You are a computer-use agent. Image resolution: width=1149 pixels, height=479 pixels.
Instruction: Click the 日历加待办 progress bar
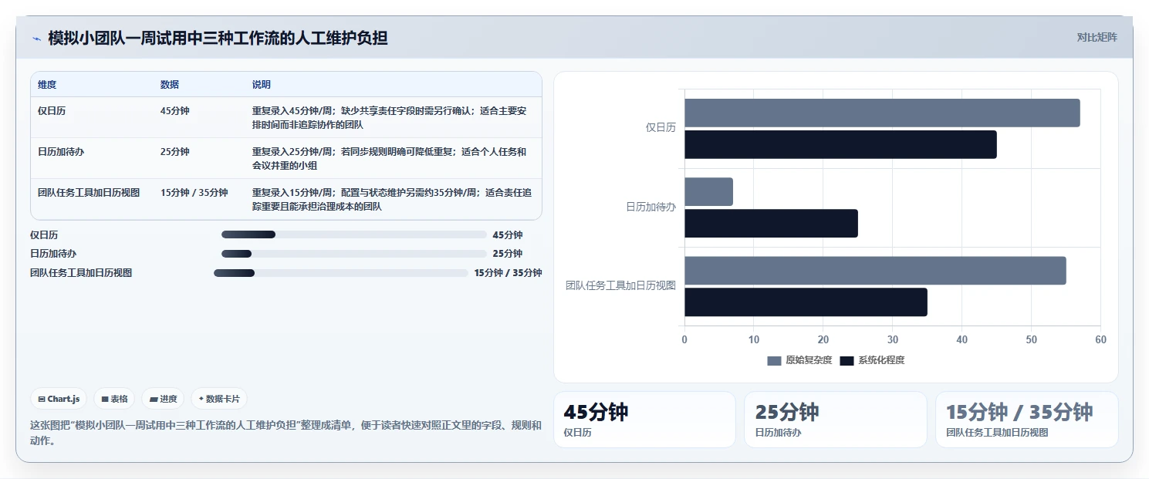coord(354,254)
